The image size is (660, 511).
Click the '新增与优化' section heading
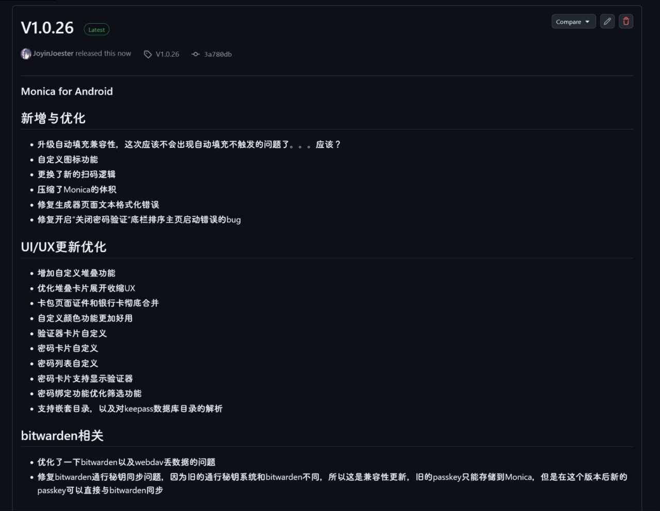click(x=53, y=118)
